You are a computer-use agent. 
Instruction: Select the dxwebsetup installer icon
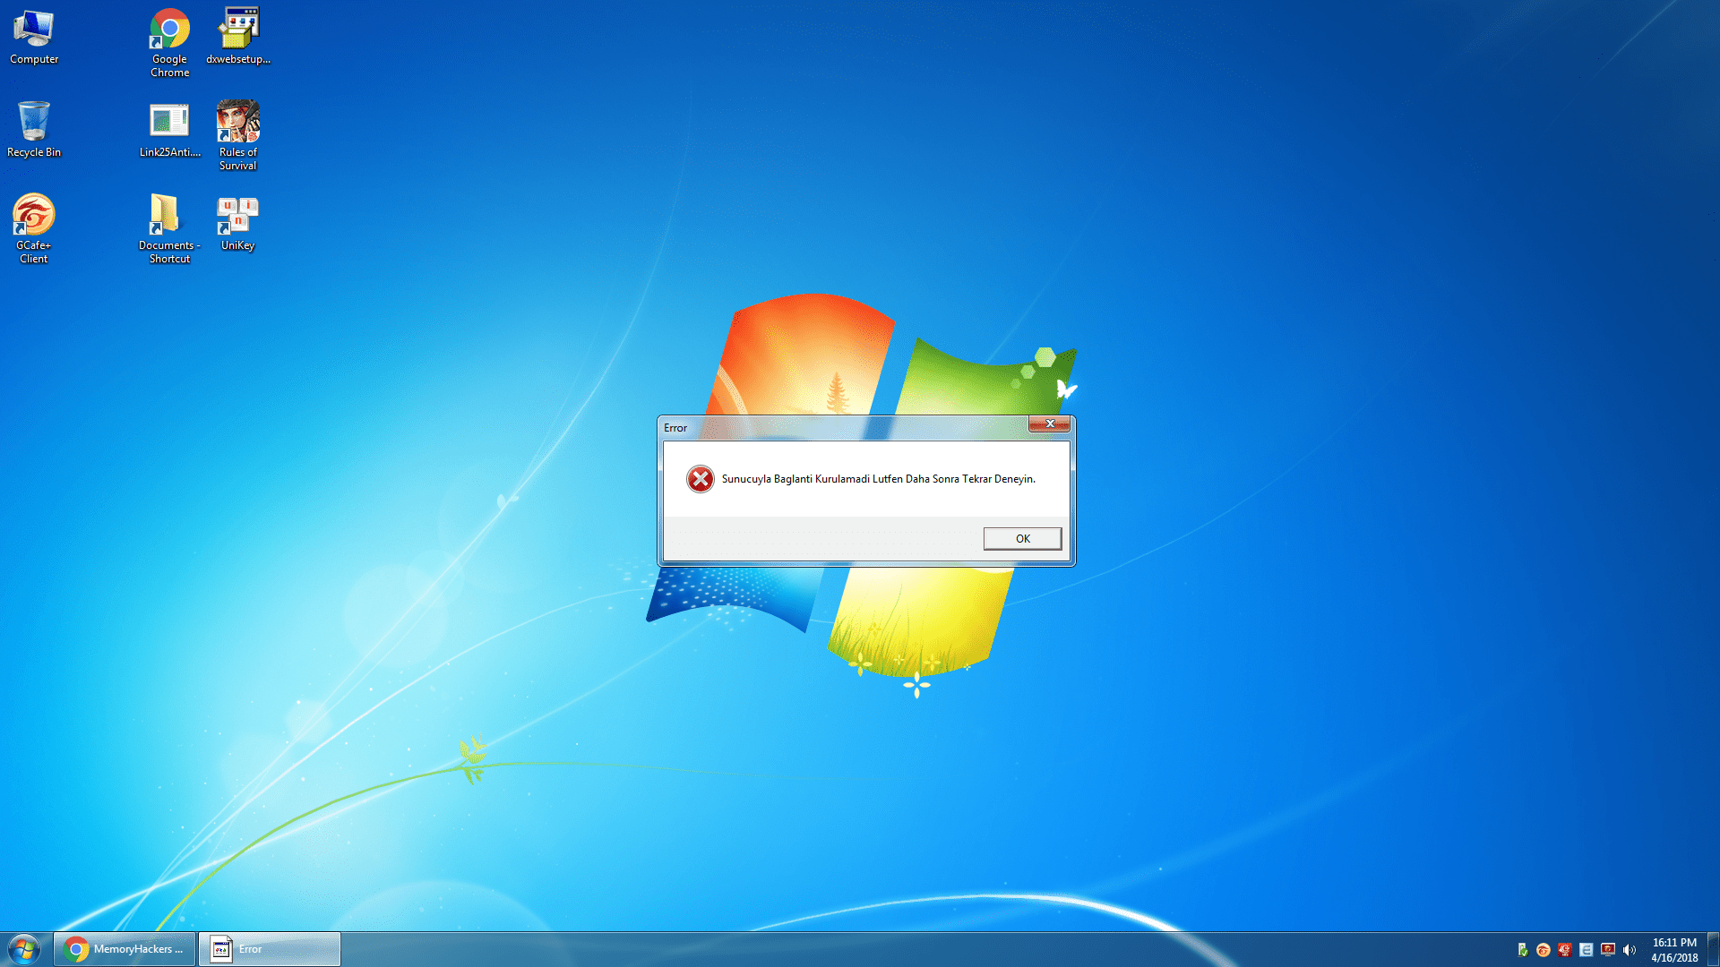coord(238,38)
